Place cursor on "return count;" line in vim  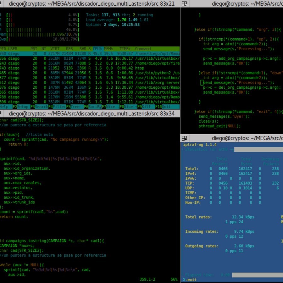point(14,217)
